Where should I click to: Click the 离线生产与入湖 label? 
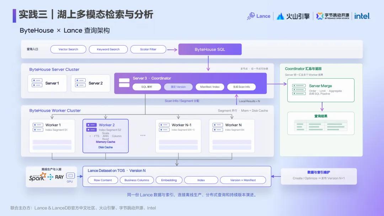tap(52, 169)
